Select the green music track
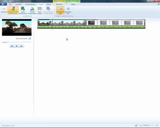This screenshot has height=128, width=160. pos(91,27)
